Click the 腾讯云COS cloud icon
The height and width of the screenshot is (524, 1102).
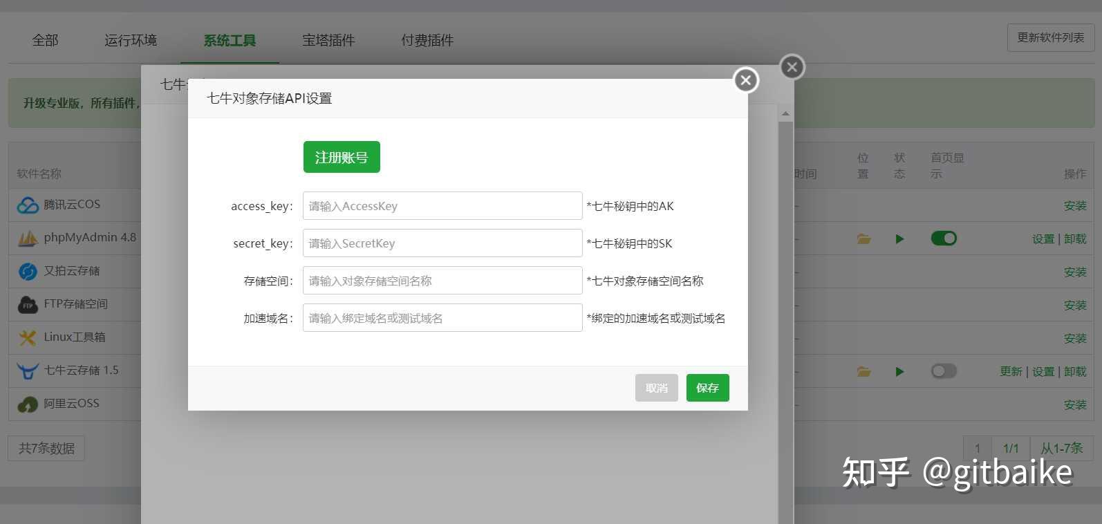[x=28, y=205]
